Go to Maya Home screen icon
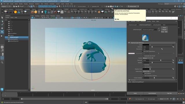 [1, 4]
